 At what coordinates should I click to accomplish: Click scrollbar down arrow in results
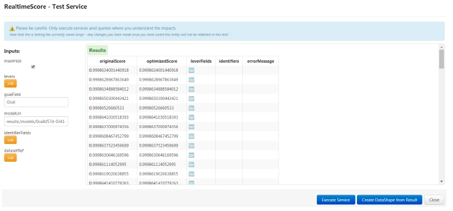pos(441,181)
